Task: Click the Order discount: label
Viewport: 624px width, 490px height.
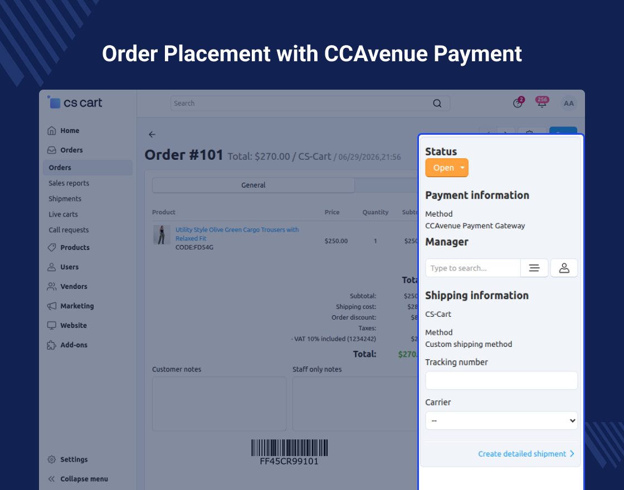Action: 354,317
